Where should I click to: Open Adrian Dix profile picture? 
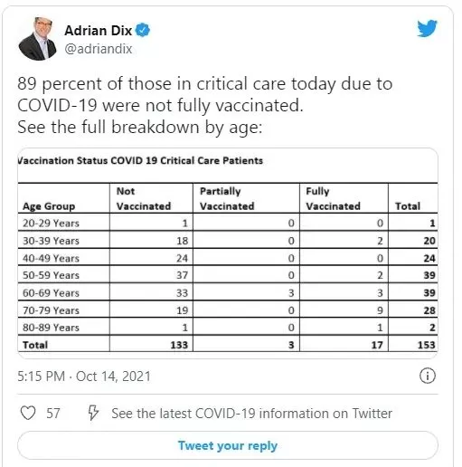37,39
